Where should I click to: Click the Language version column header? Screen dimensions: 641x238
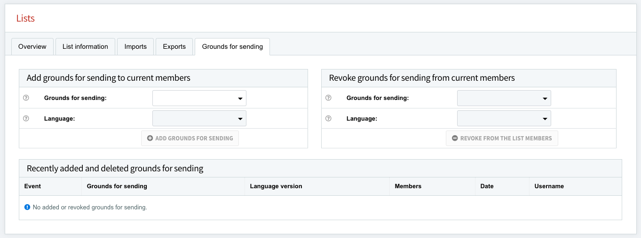pyautogui.click(x=276, y=186)
